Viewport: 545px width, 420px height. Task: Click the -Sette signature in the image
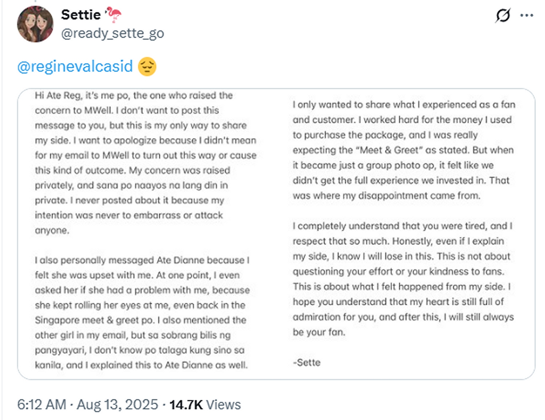[307, 362]
